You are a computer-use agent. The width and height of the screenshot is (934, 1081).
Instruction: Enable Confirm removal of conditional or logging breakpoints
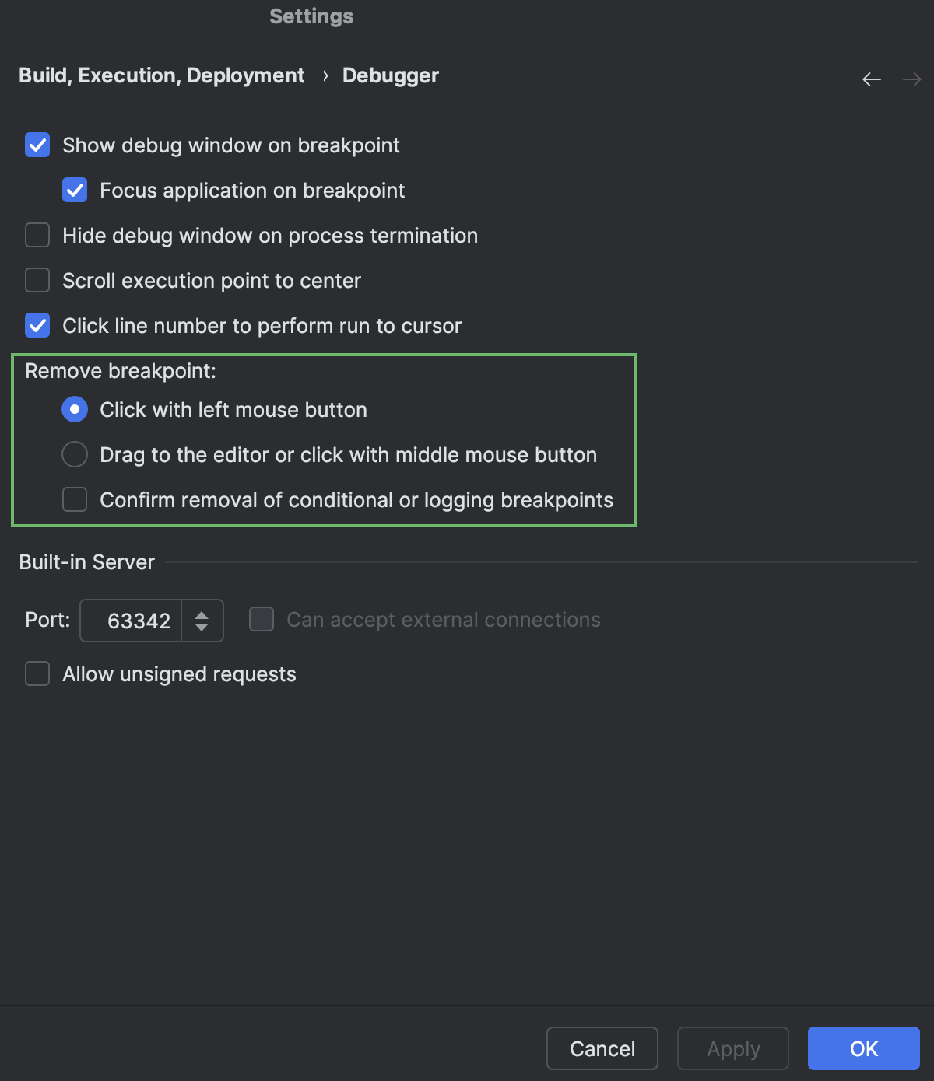[74, 499]
